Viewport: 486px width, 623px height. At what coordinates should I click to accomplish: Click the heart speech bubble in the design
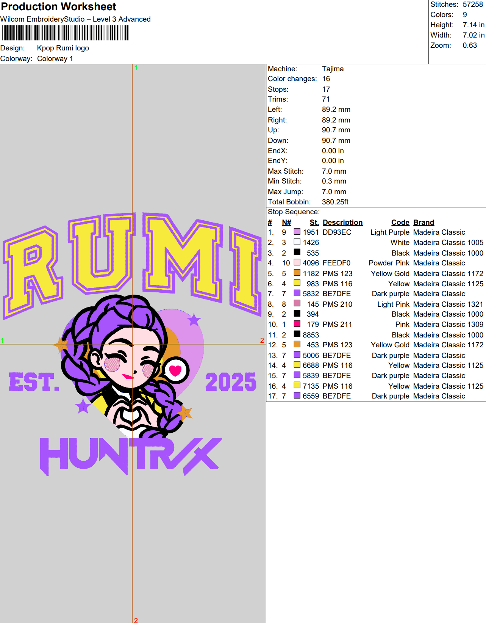(176, 370)
